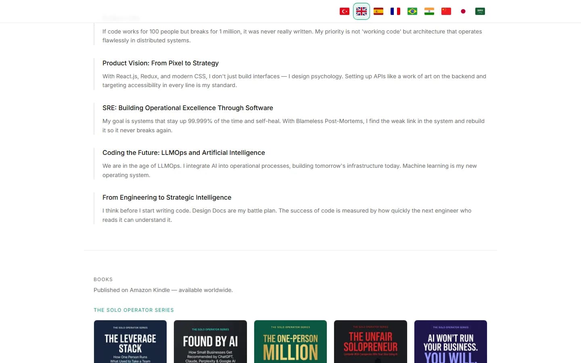Click 'Published on Amazon Kindle — available worldwide.' text
The width and height of the screenshot is (581, 363).
tap(163, 290)
